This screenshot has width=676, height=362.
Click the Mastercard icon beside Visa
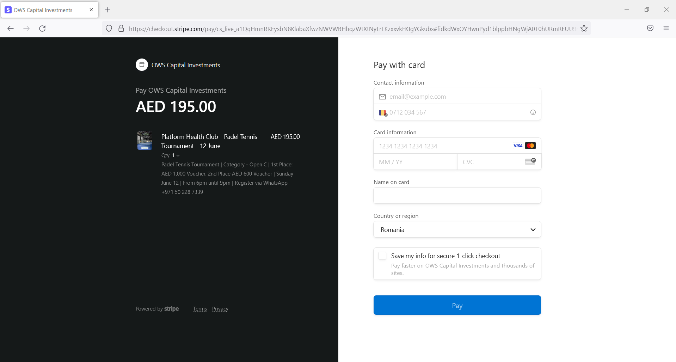tap(530, 145)
